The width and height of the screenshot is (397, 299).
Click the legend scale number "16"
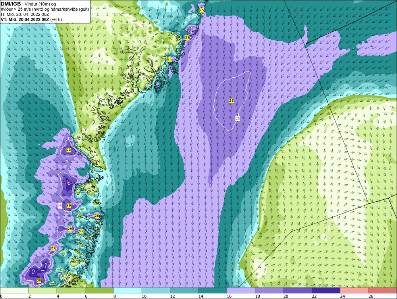tap(229, 297)
